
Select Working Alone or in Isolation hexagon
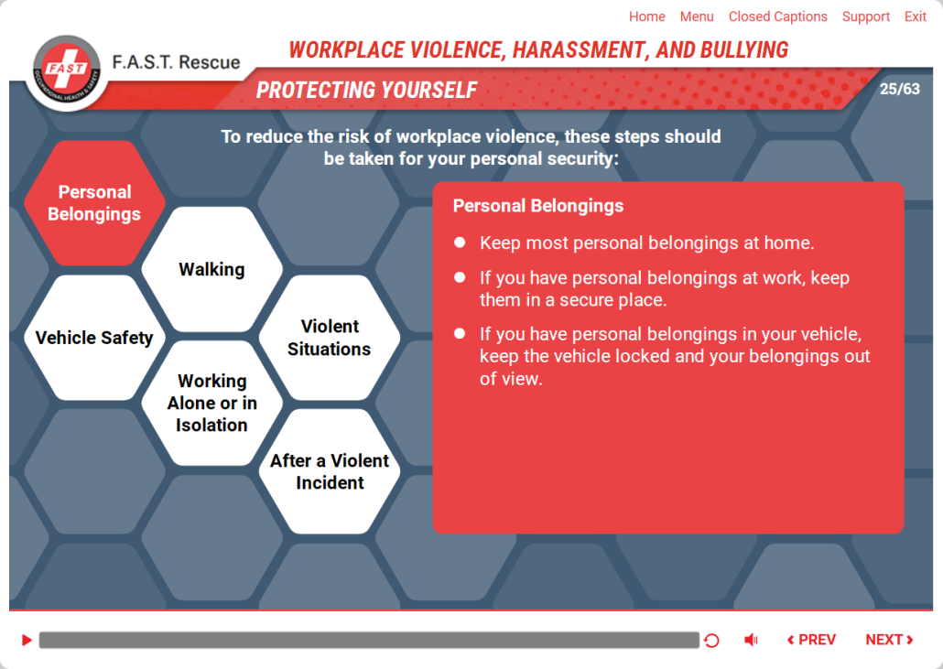pos(211,404)
